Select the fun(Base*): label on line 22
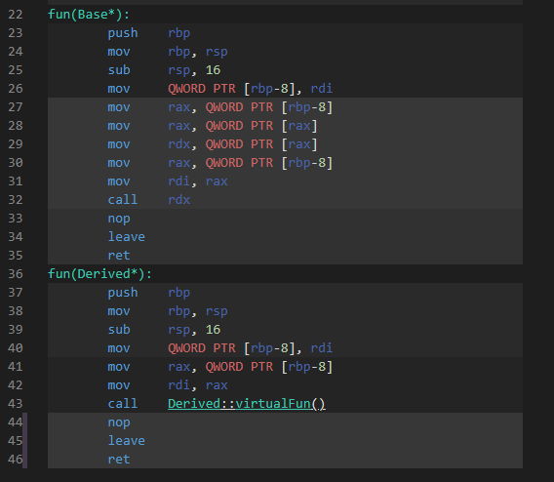Image resolution: width=554 pixels, height=482 pixels. click(89, 15)
